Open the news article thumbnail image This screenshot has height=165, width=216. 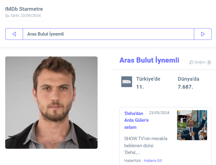click(192, 125)
